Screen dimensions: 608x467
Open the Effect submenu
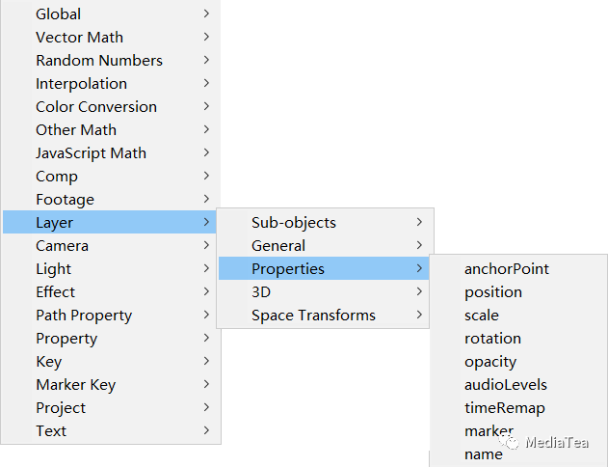coord(55,292)
